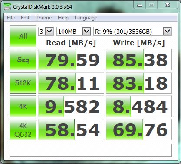Select the 4K QD32 read value 58.54
Viewport: 181px width, 164px height.
point(71,129)
